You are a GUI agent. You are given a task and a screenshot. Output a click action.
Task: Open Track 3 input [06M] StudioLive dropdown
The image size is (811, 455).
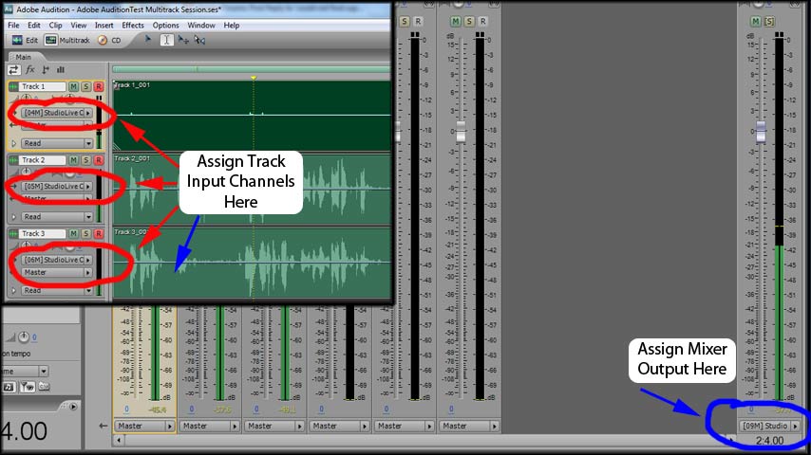pos(57,260)
